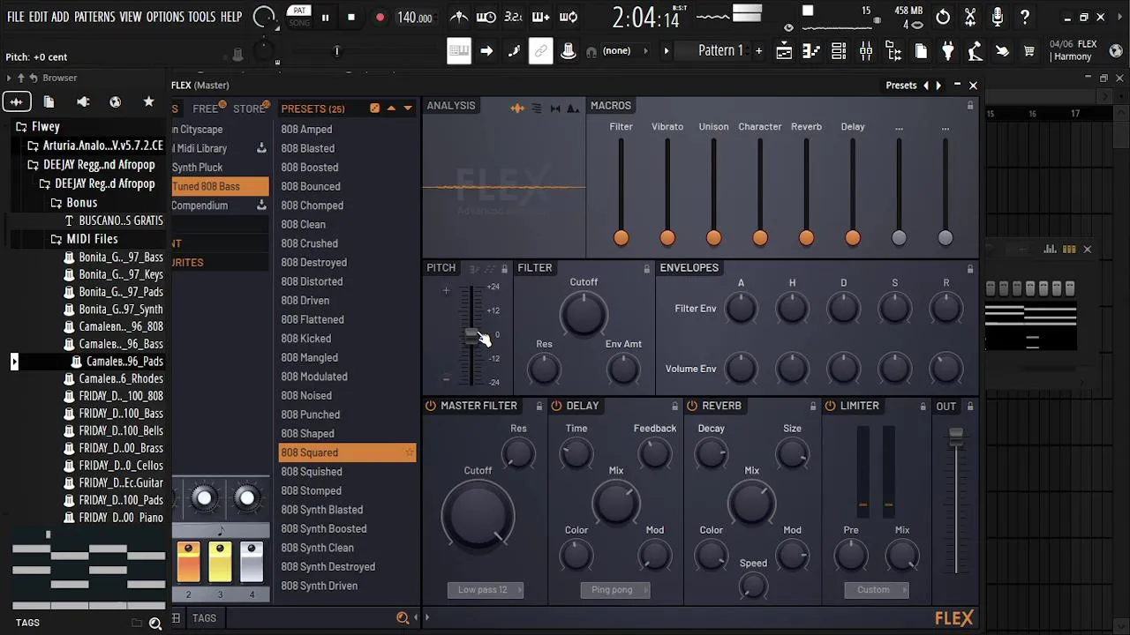The height and width of the screenshot is (635, 1130).
Task: Click the undo history circular arrow icon
Action: [x=943, y=17]
